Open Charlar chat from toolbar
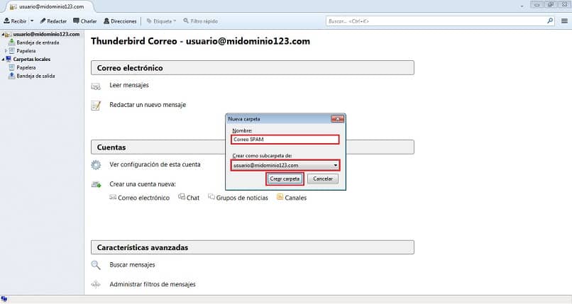Image resolution: width=572 pixels, height=304 pixels. [x=85, y=21]
